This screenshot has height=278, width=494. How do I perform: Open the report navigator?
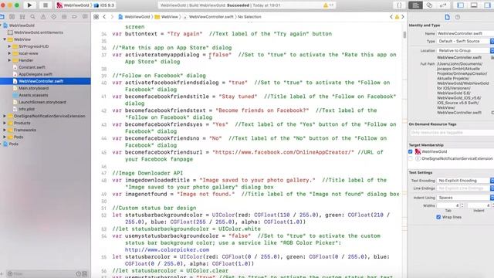[x=85, y=17]
